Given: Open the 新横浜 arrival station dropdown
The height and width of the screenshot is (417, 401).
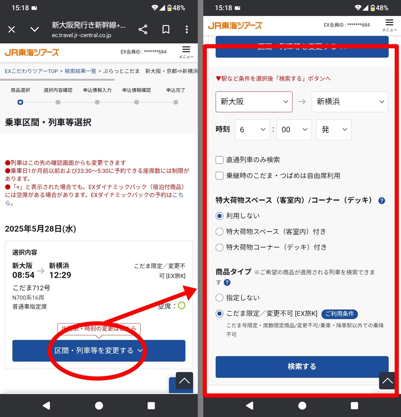Looking at the screenshot, I should [350, 102].
